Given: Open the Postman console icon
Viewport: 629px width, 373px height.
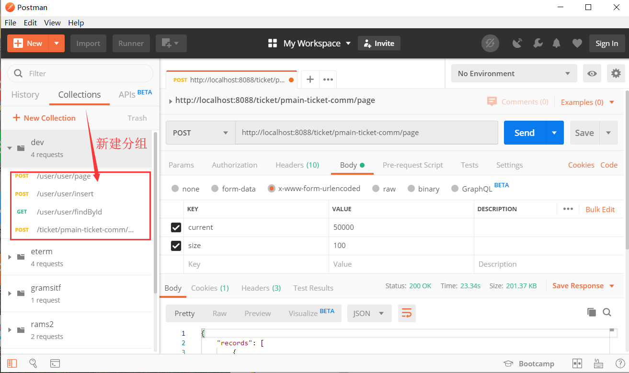Looking at the screenshot, I should [55, 363].
